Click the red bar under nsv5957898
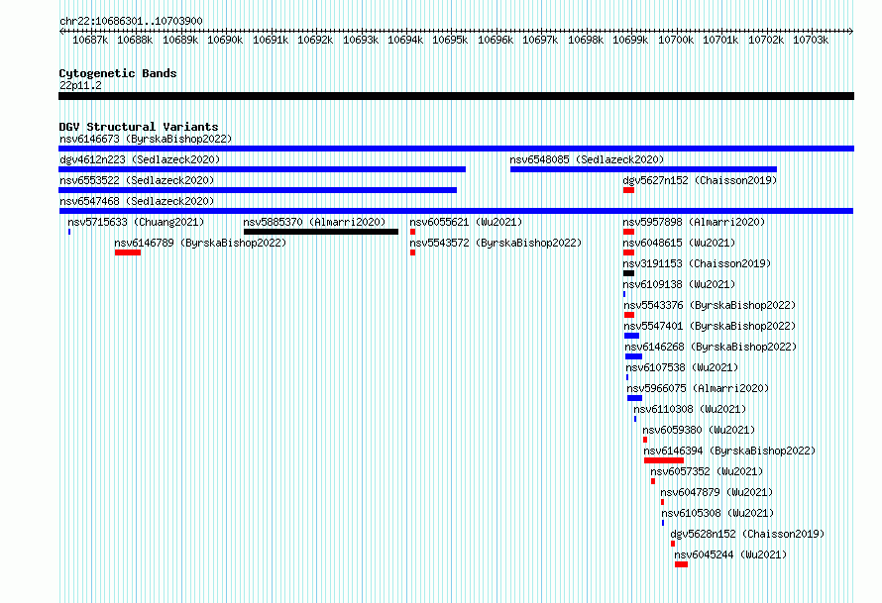 (x=629, y=232)
